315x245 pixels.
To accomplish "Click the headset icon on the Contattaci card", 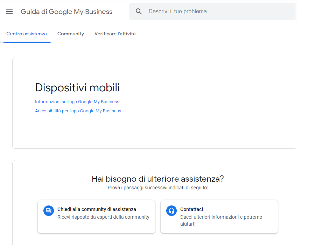I will click(x=171, y=211).
